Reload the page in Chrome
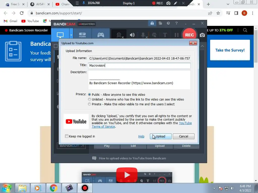 22,13
